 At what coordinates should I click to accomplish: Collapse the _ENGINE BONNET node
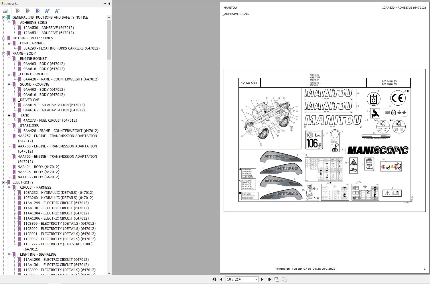pyautogui.click(x=9, y=59)
